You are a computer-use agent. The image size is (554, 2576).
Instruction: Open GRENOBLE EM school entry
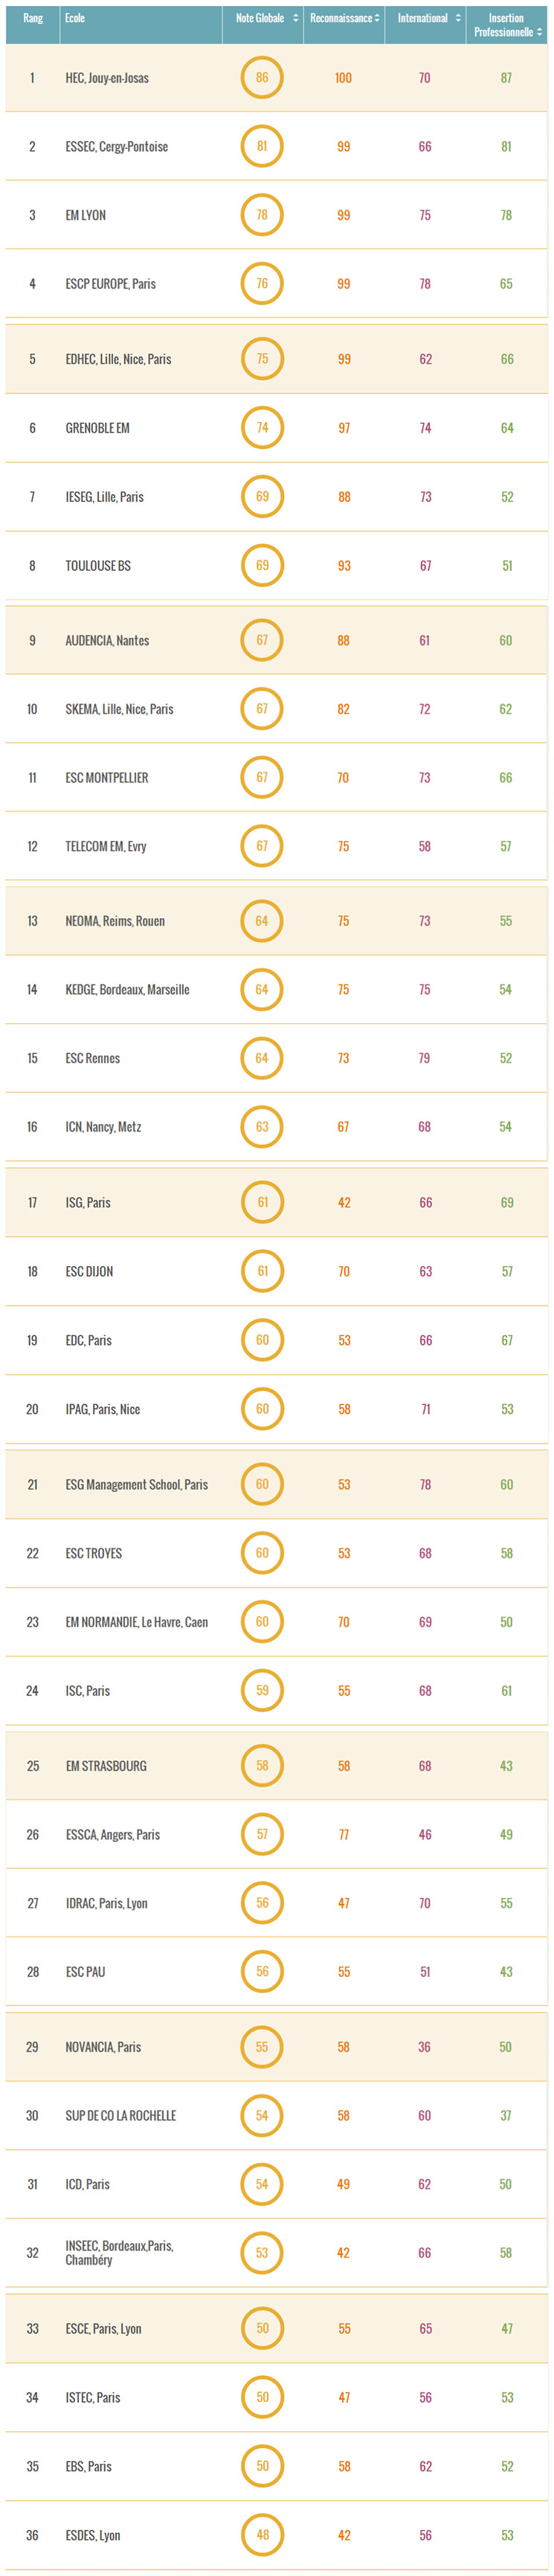click(97, 428)
